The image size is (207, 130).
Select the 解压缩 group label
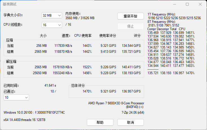tap(11, 61)
